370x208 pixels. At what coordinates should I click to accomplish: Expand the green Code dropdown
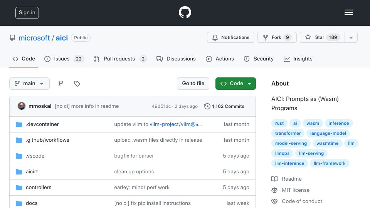pos(235,84)
